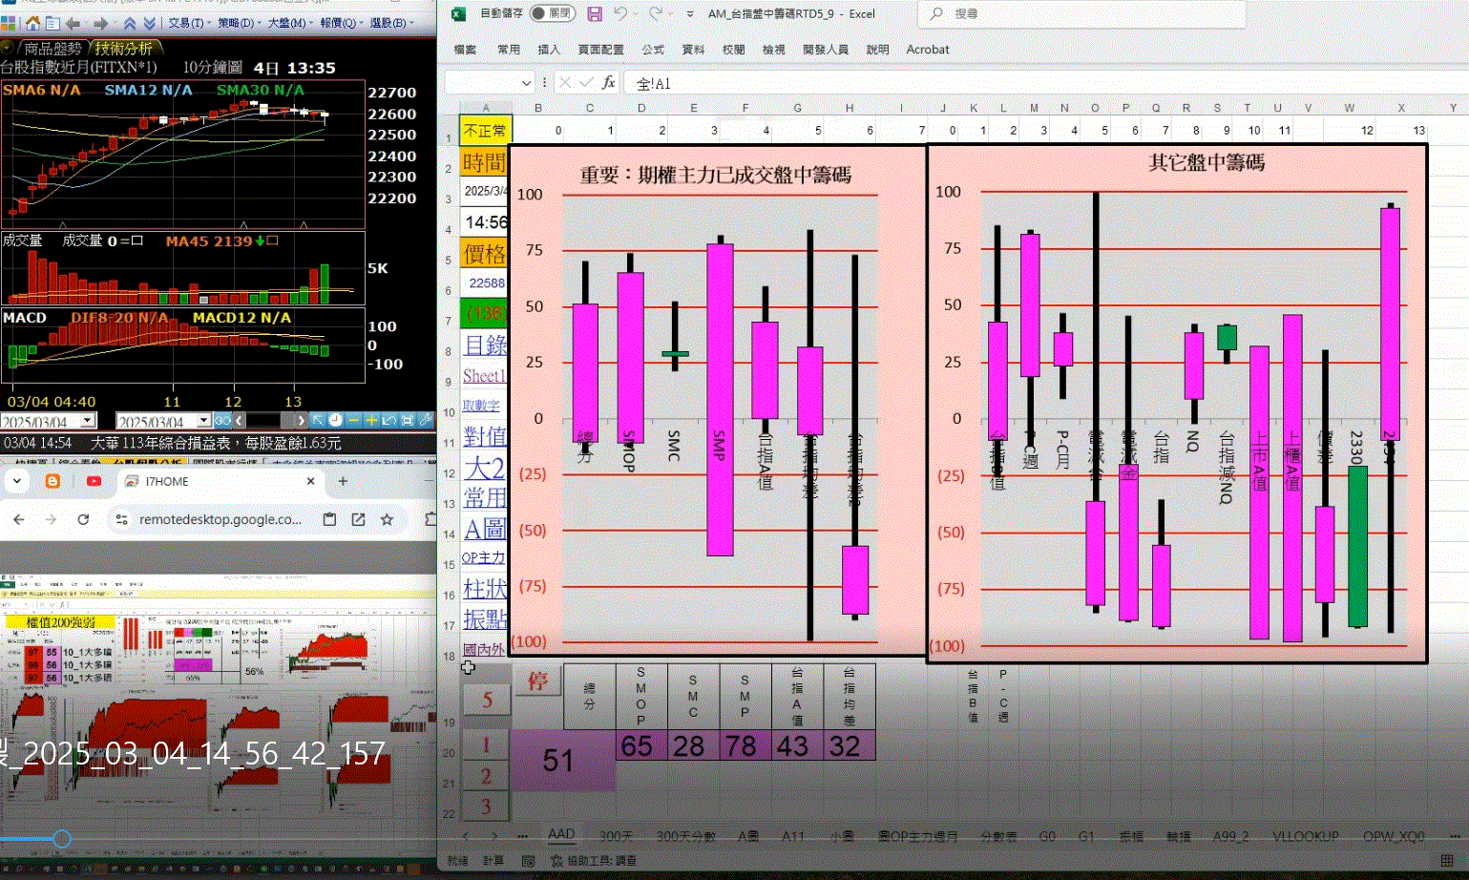Click the Excel undo icon
This screenshot has height=880, width=1469.
[x=620, y=13]
